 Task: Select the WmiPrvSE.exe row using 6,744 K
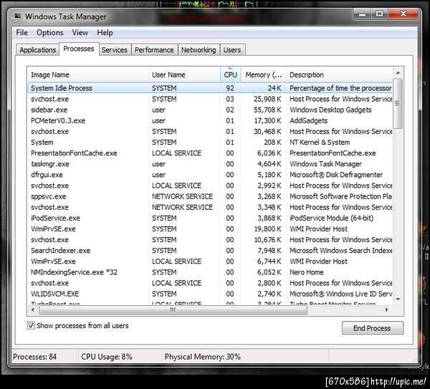tap(210, 261)
